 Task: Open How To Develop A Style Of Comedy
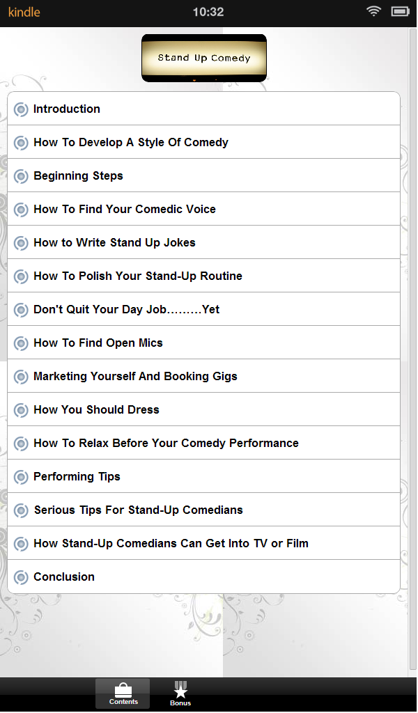(131, 142)
